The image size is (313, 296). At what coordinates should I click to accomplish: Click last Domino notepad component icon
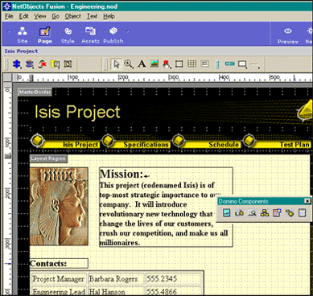(x=303, y=213)
